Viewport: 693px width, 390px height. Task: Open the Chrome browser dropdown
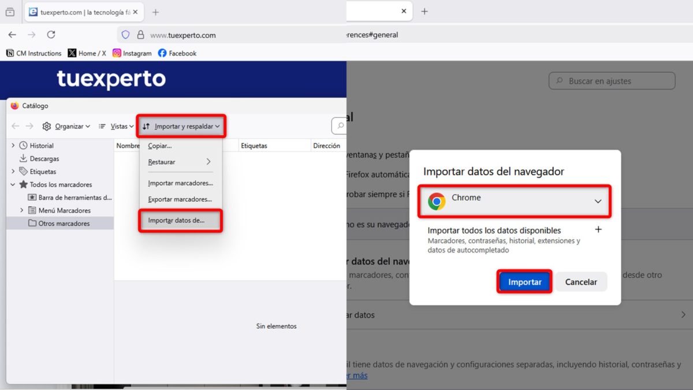click(515, 201)
